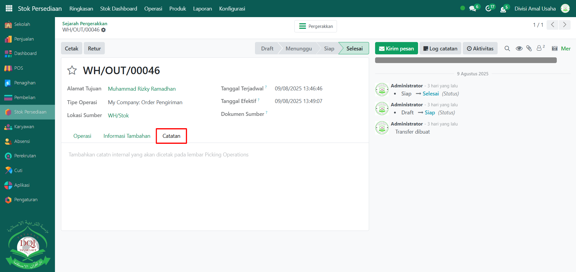The height and width of the screenshot is (272, 576).
Task: Switch to the Operasi tab
Action: [82, 136]
